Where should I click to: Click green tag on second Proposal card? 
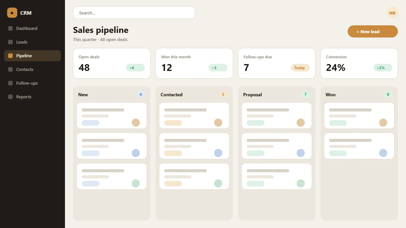pyautogui.click(x=256, y=153)
